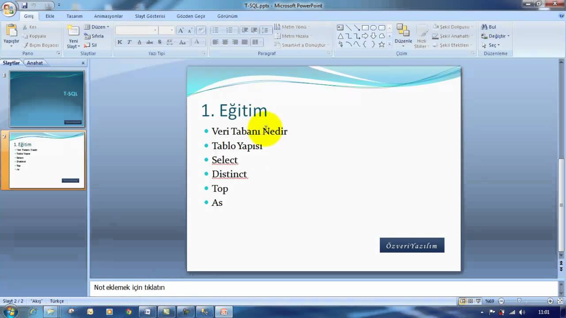Justify the paragraph text
Image resolution: width=566 pixels, height=318 pixels.
pos(245,42)
